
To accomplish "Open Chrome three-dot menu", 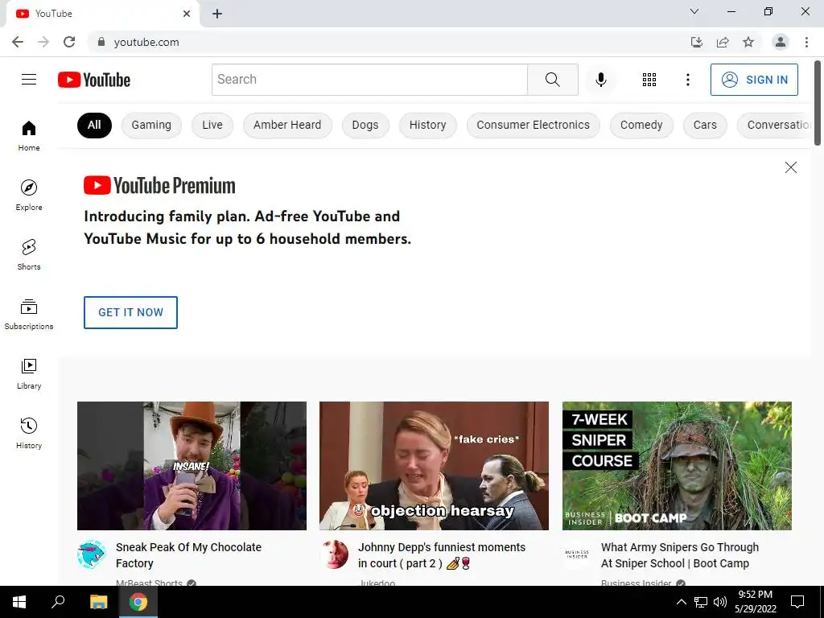I will click(x=806, y=42).
